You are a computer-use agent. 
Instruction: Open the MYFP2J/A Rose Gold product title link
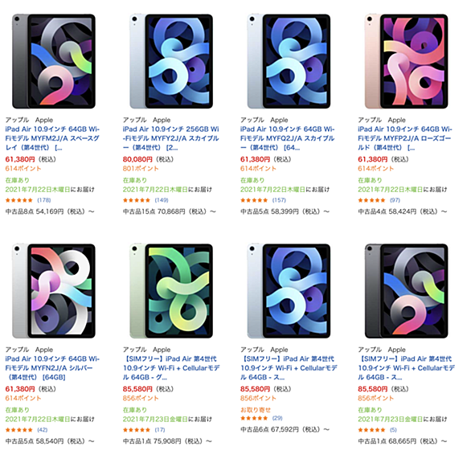405,138
